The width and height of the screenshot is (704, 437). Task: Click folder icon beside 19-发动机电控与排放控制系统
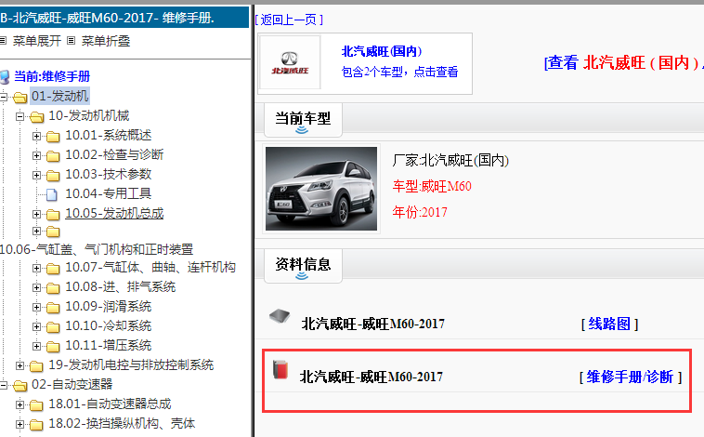click(36, 366)
